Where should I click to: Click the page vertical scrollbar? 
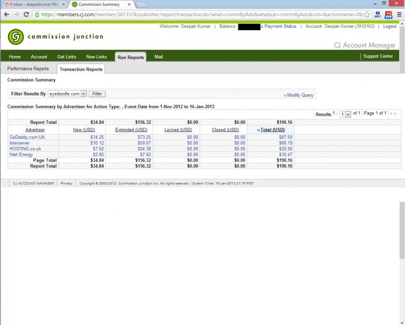pos(402,230)
